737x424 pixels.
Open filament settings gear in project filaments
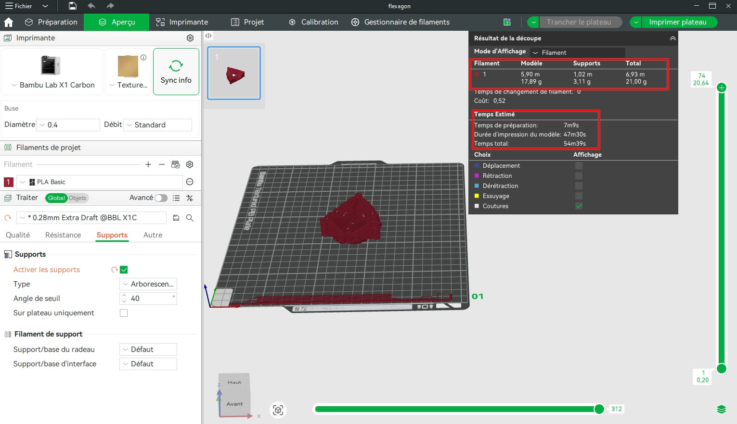click(190, 164)
